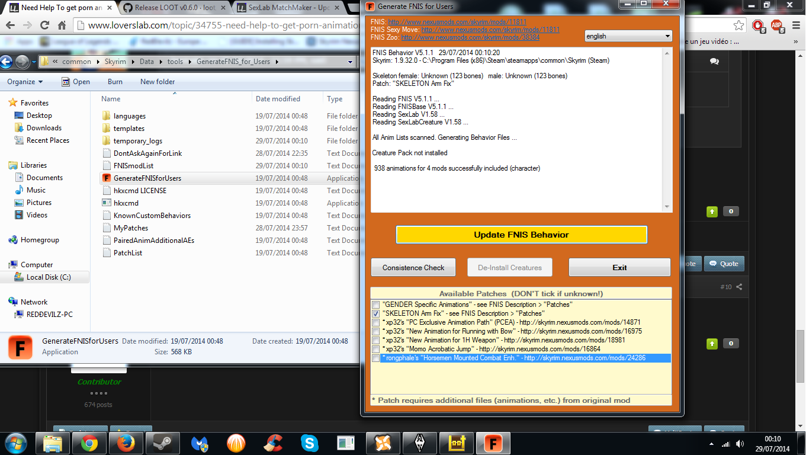Open Windows Explorer from the taskbar
This screenshot has width=806, height=455.
click(53, 443)
